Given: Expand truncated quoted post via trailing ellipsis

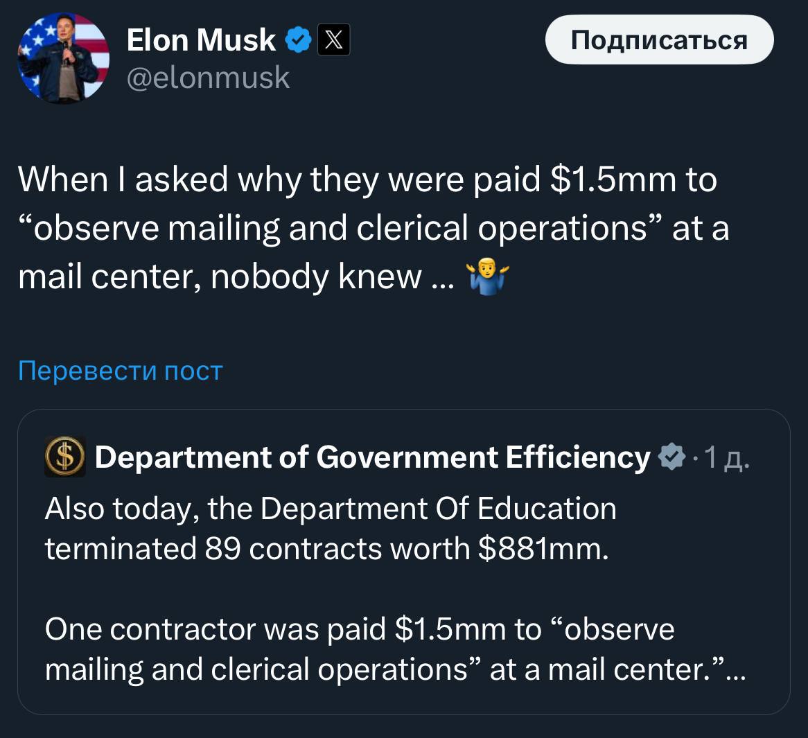Looking at the screenshot, I should pos(735,670).
